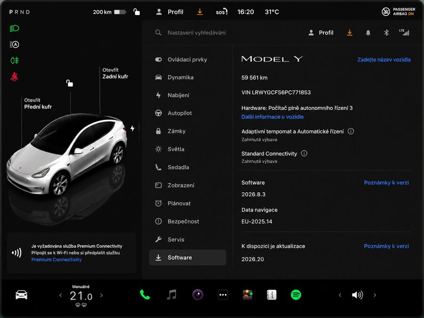Tap the 21.0 temperature climate display
This screenshot has height=318, width=424.
point(81,296)
